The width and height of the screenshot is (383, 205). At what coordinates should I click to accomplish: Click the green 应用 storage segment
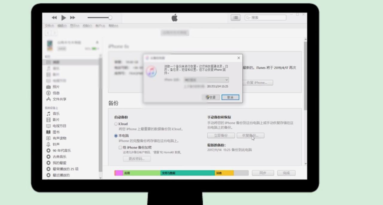tap(142, 173)
